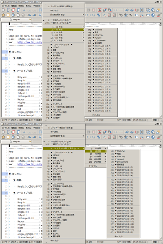The image size is (163, 244).
Task: Expand 121 - 150 件目 submenu in upper window
Action: [x=64, y=38]
